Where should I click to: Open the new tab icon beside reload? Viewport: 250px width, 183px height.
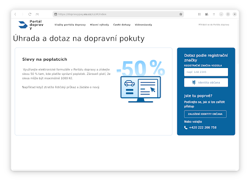tap(37, 14)
